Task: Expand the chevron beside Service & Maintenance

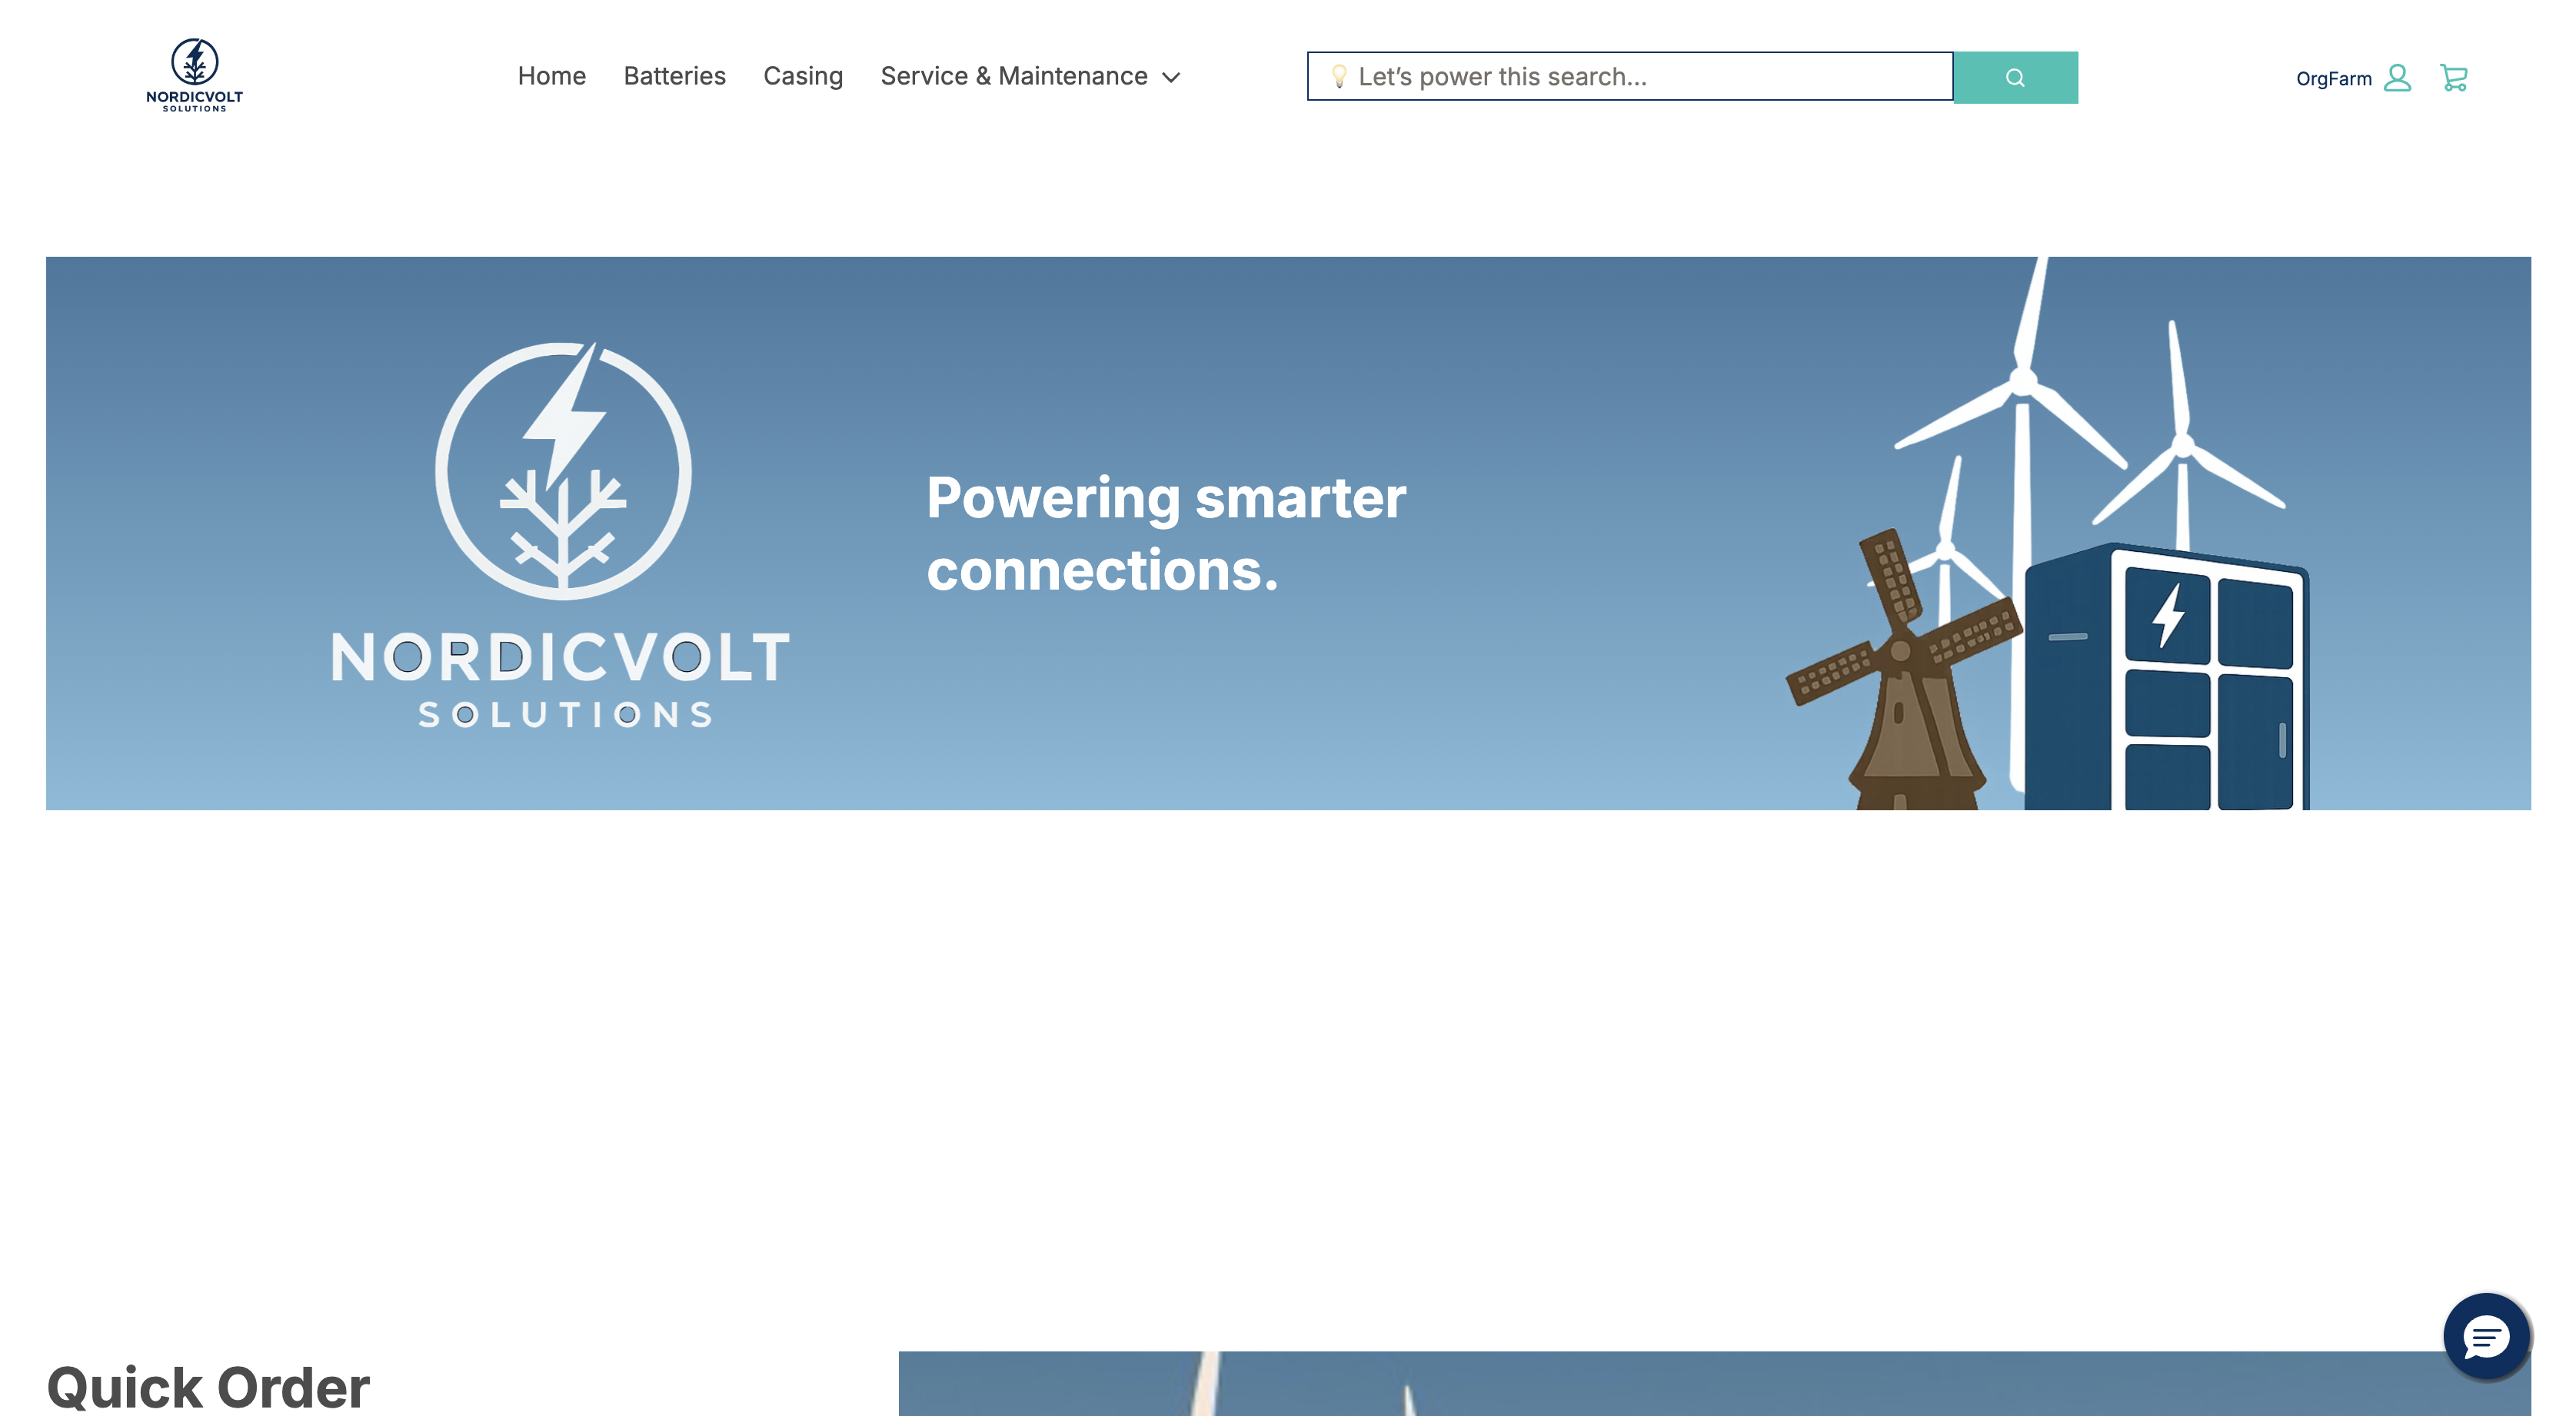Action: 1171,78
